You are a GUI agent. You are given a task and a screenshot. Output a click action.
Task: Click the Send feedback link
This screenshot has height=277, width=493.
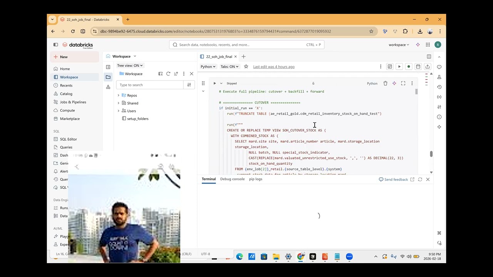(x=393, y=179)
